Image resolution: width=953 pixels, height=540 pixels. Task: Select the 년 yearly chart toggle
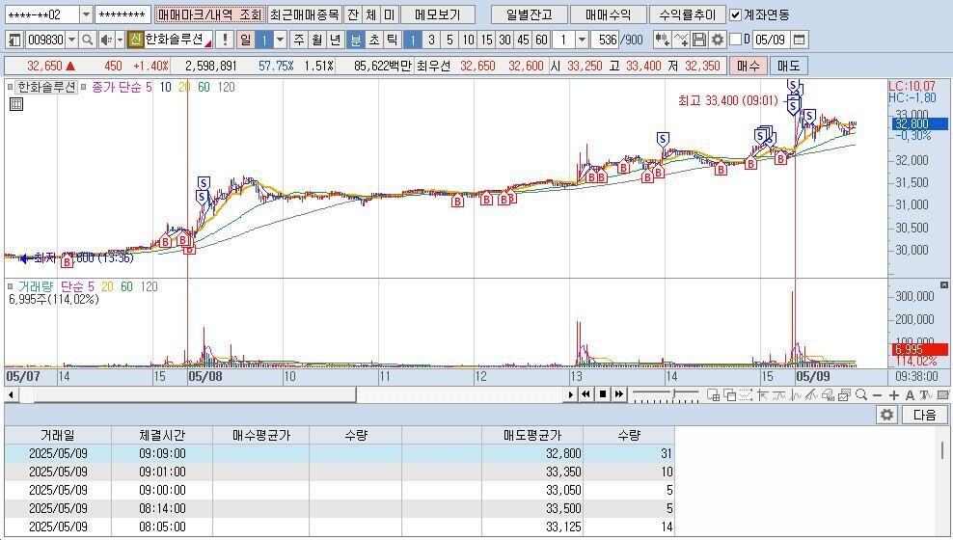[x=335, y=40]
